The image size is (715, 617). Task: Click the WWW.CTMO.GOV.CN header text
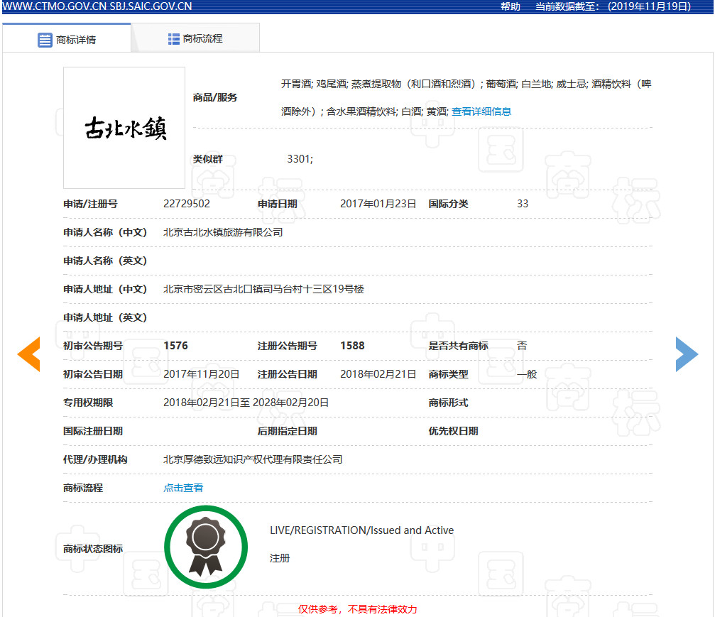click(x=55, y=6)
